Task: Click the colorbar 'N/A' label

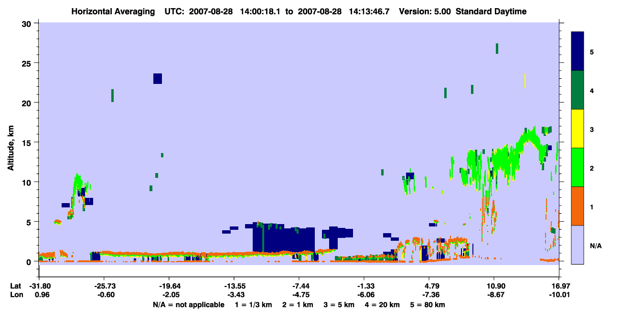Action: pyautogui.click(x=596, y=246)
